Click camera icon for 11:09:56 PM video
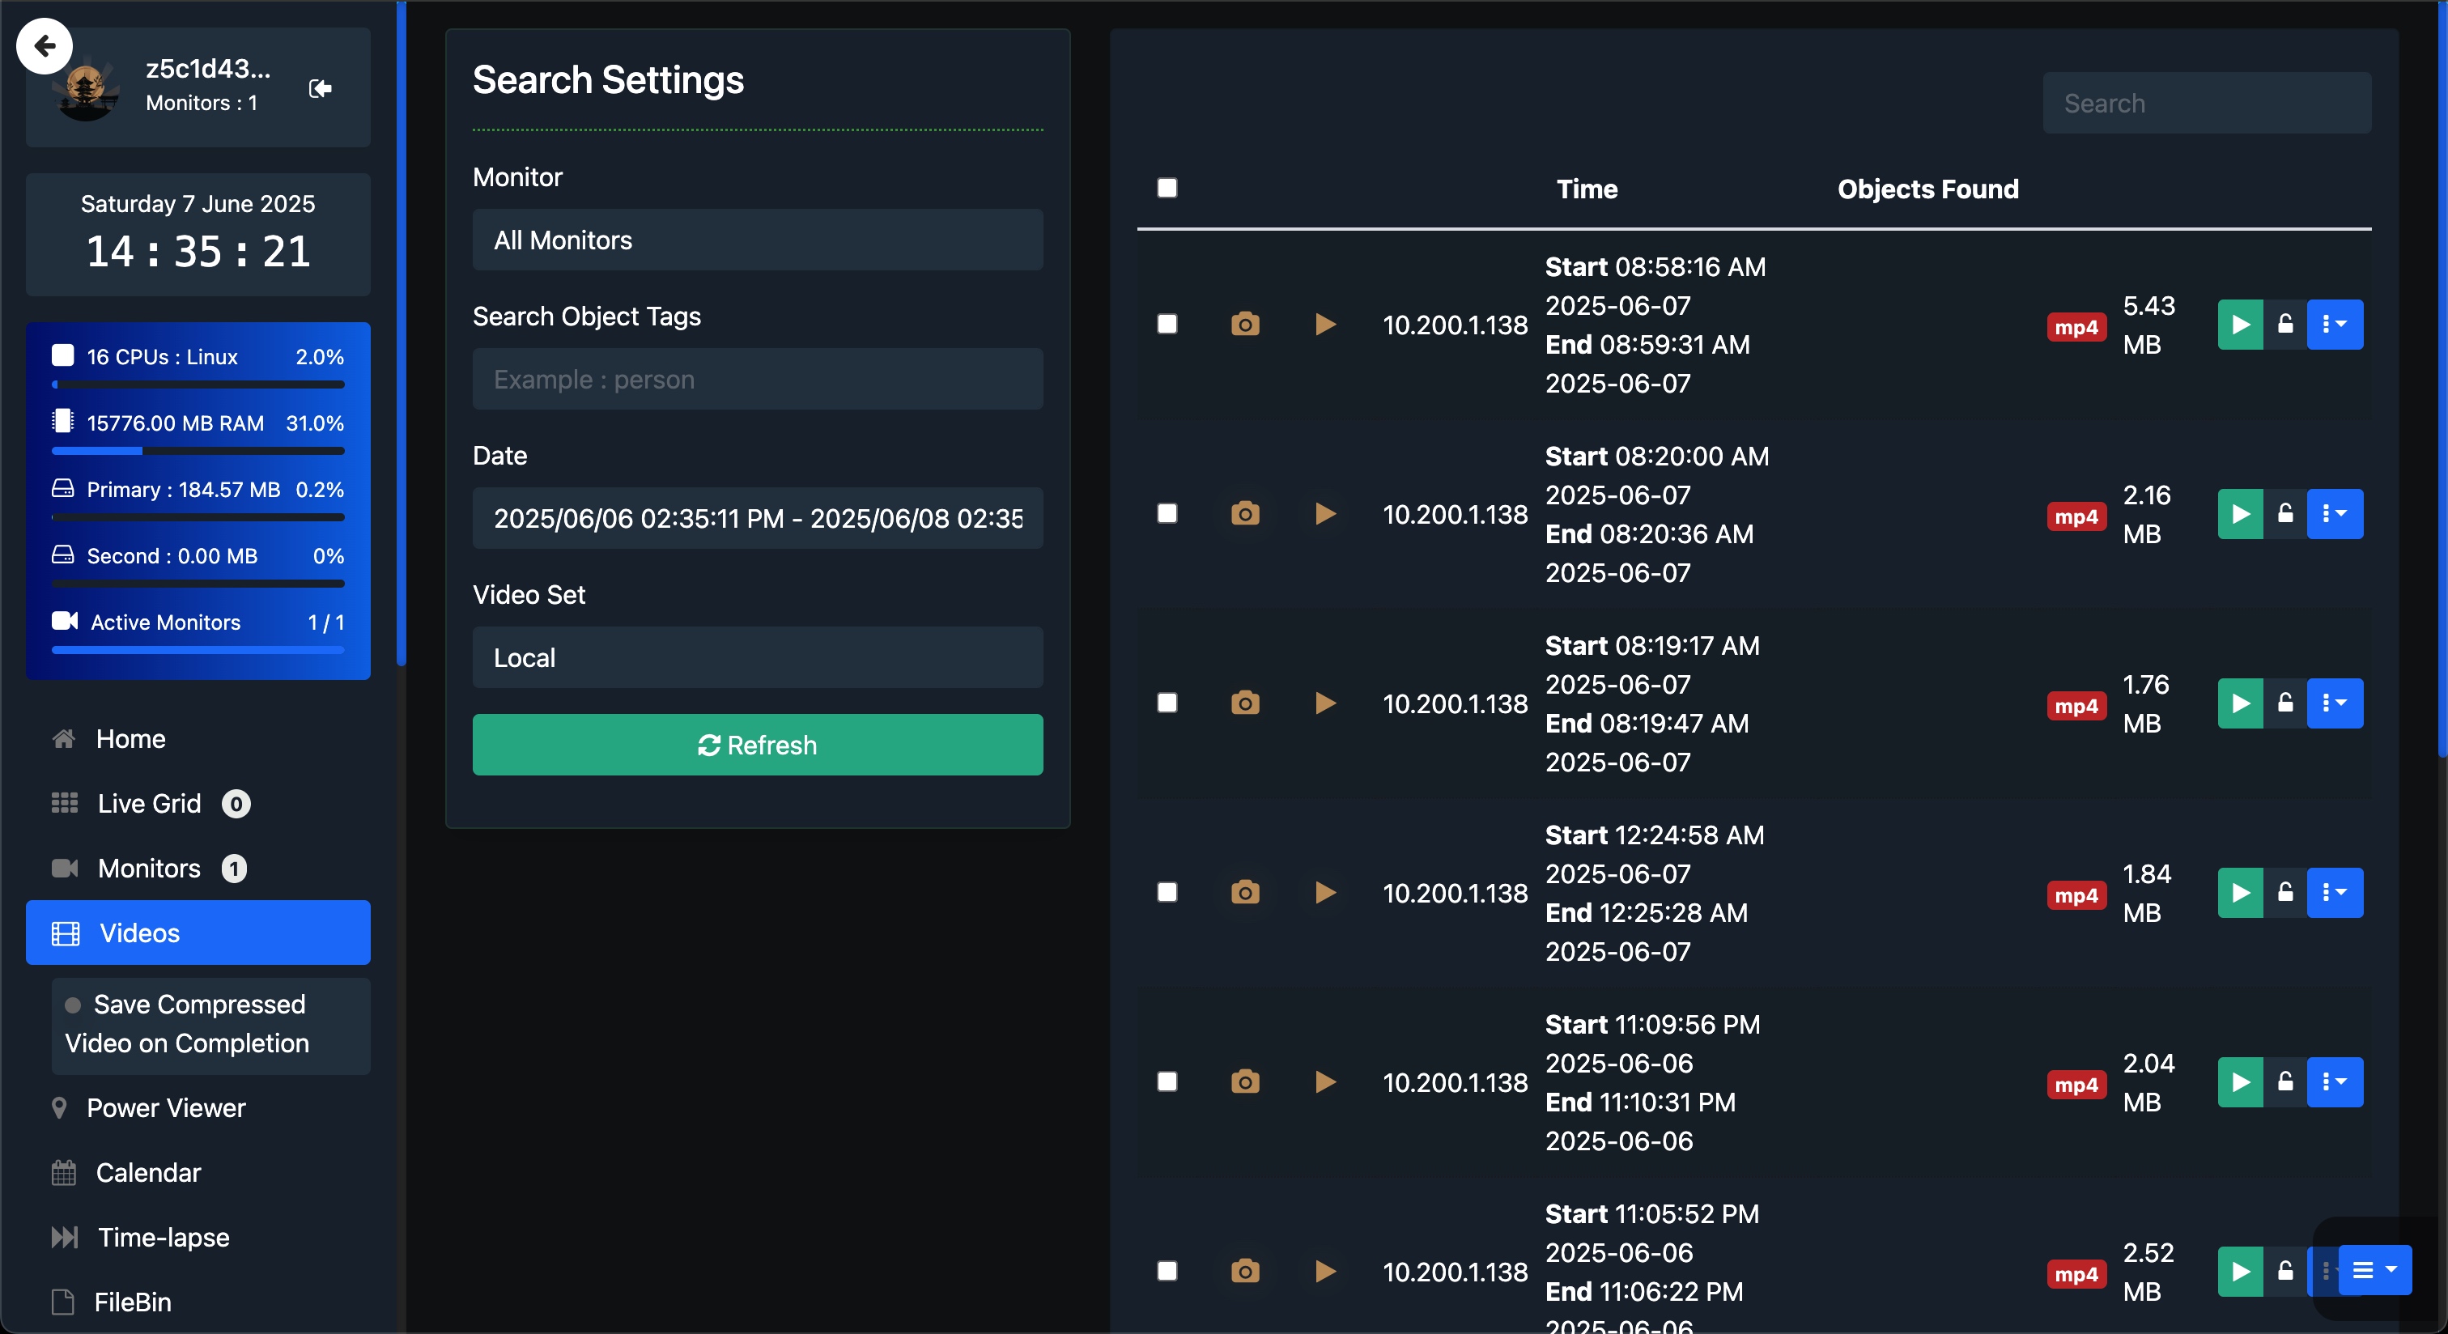This screenshot has width=2448, height=1334. tap(1244, 1082)
